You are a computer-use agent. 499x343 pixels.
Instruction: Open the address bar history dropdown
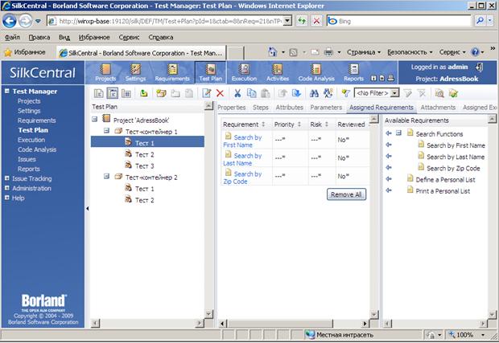pyautogui.click(x=287, y=21)
